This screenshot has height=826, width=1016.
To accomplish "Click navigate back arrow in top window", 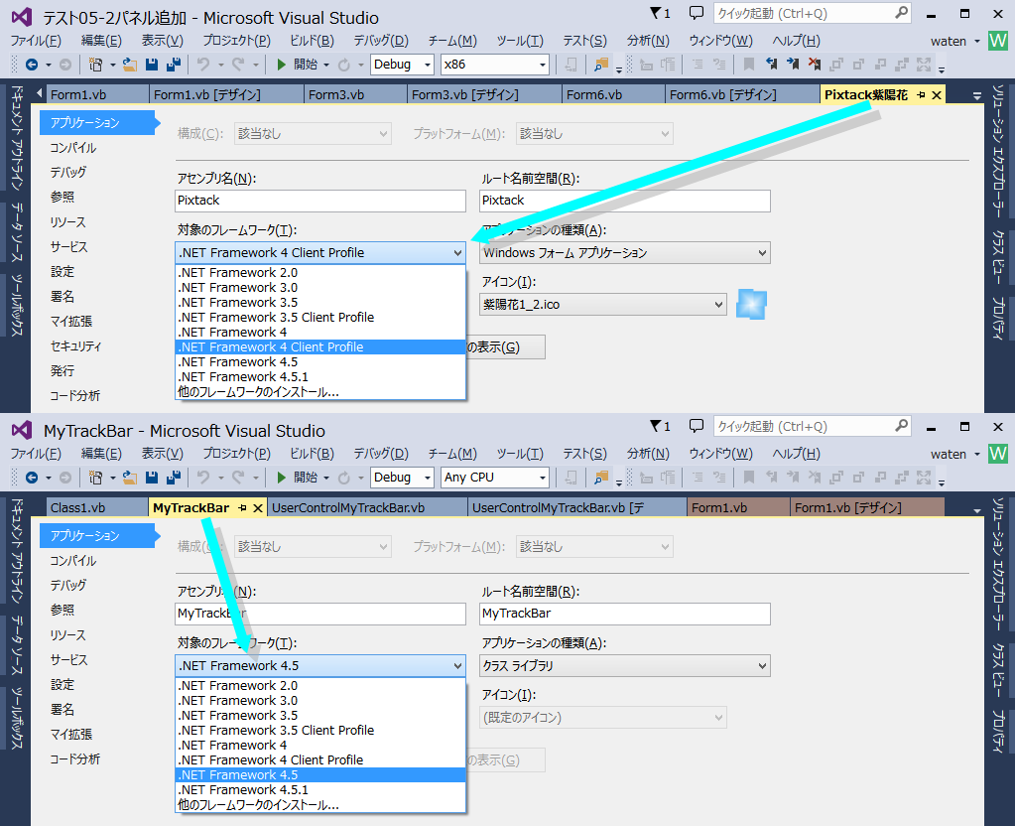I will [x=31, y=65].
